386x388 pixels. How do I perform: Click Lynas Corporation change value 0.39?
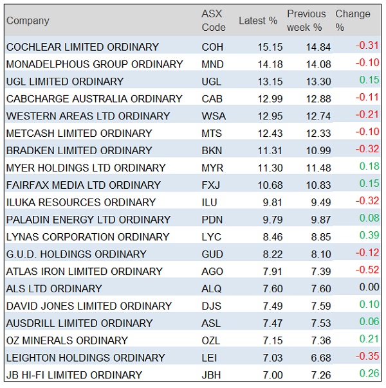point(369,238)
